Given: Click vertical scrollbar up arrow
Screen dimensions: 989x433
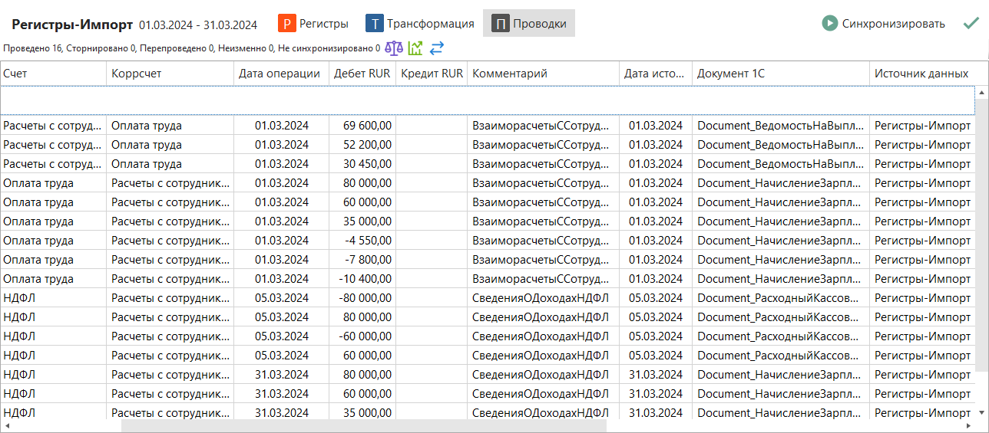Looking at the screenshot, I should click(981, 92).
